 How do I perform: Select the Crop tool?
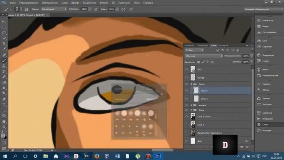pos(4,44)
